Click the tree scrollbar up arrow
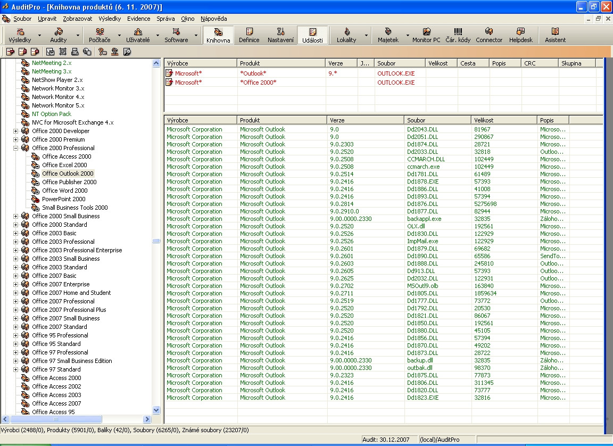 coord(156,63)
